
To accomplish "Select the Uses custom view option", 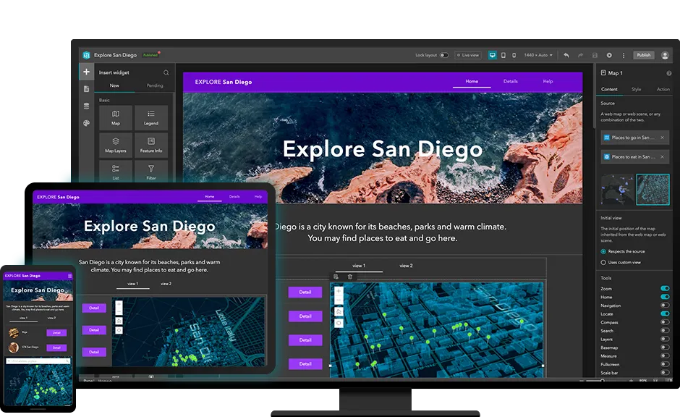I will [604, 262].
